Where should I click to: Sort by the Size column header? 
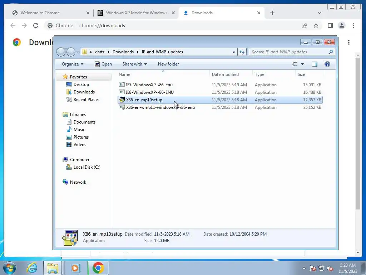pos(310,74)
